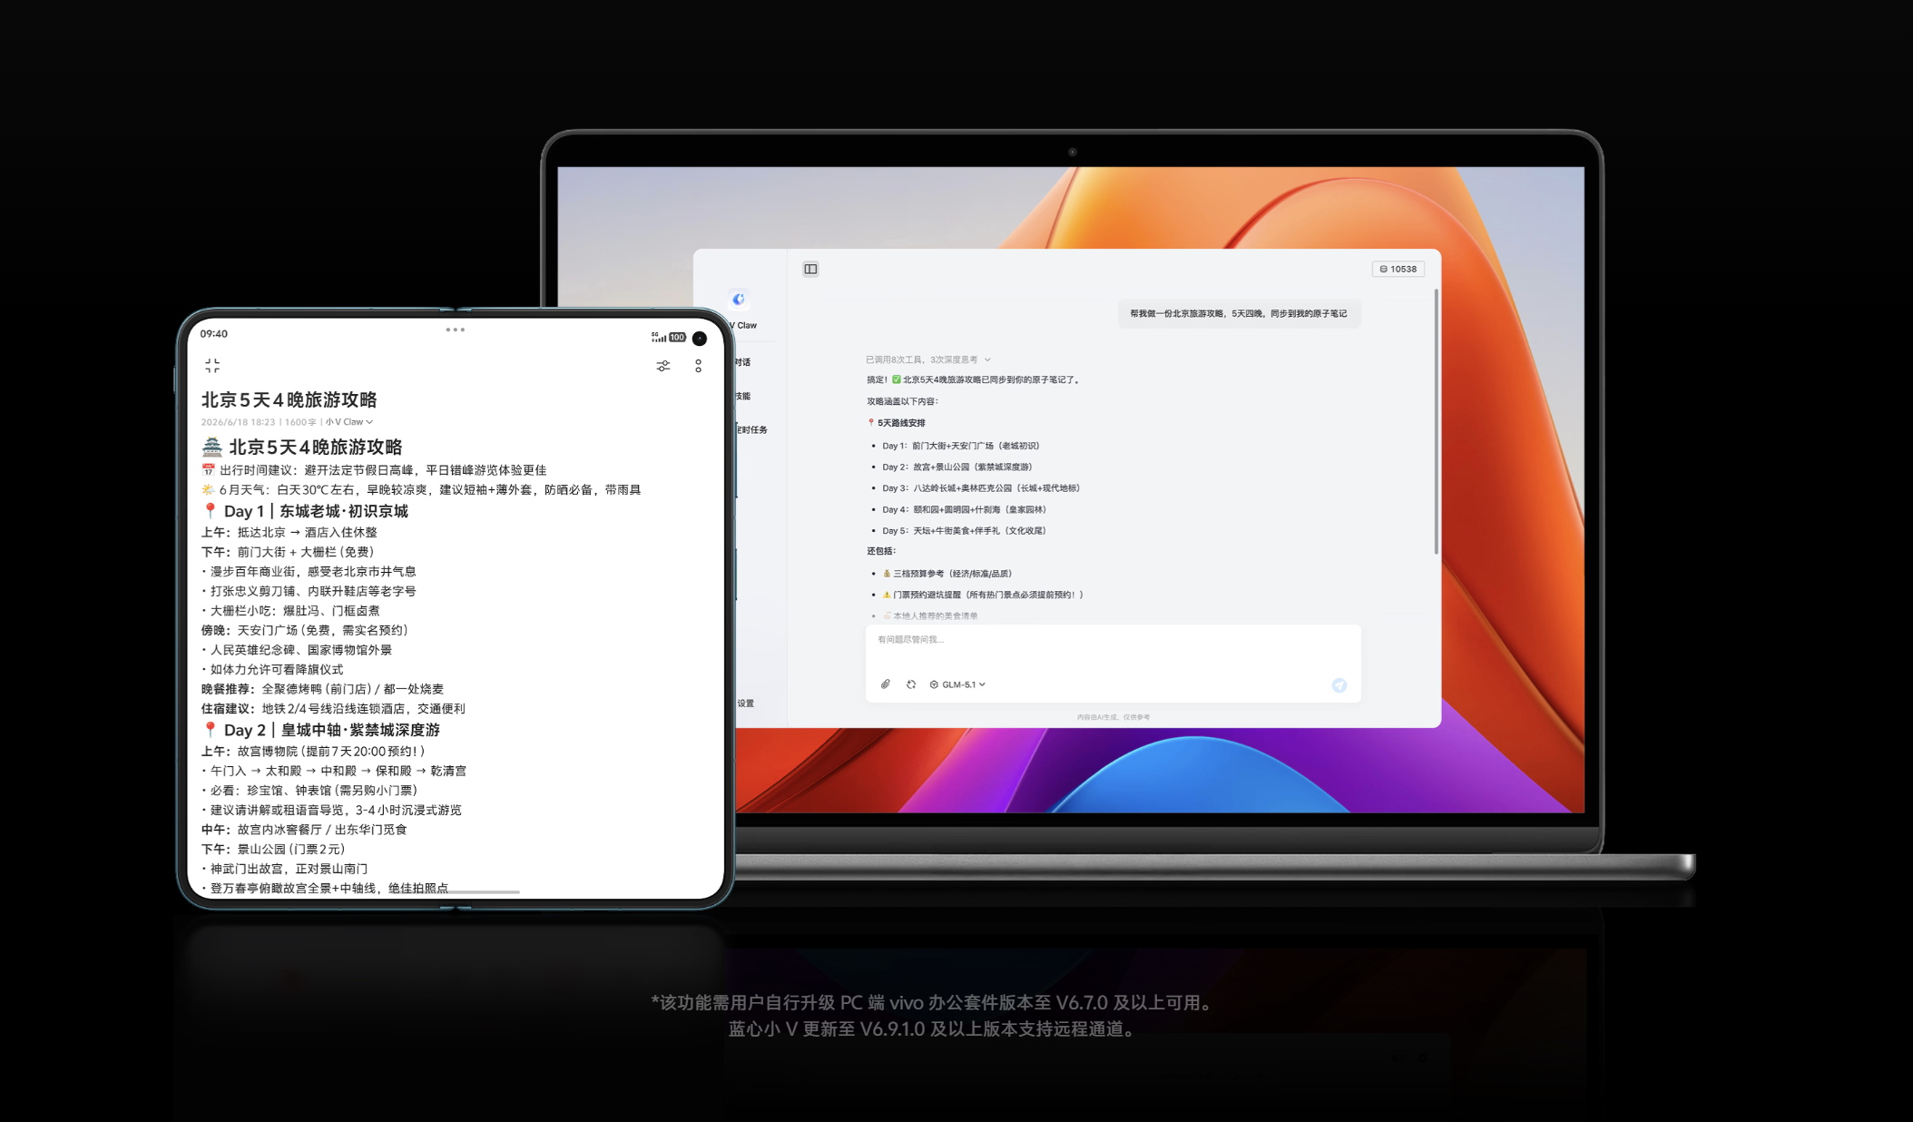The image size is (1913, 1122).
Task: Open 设置 in the laptop sidebar
Action: click(745, 704)
